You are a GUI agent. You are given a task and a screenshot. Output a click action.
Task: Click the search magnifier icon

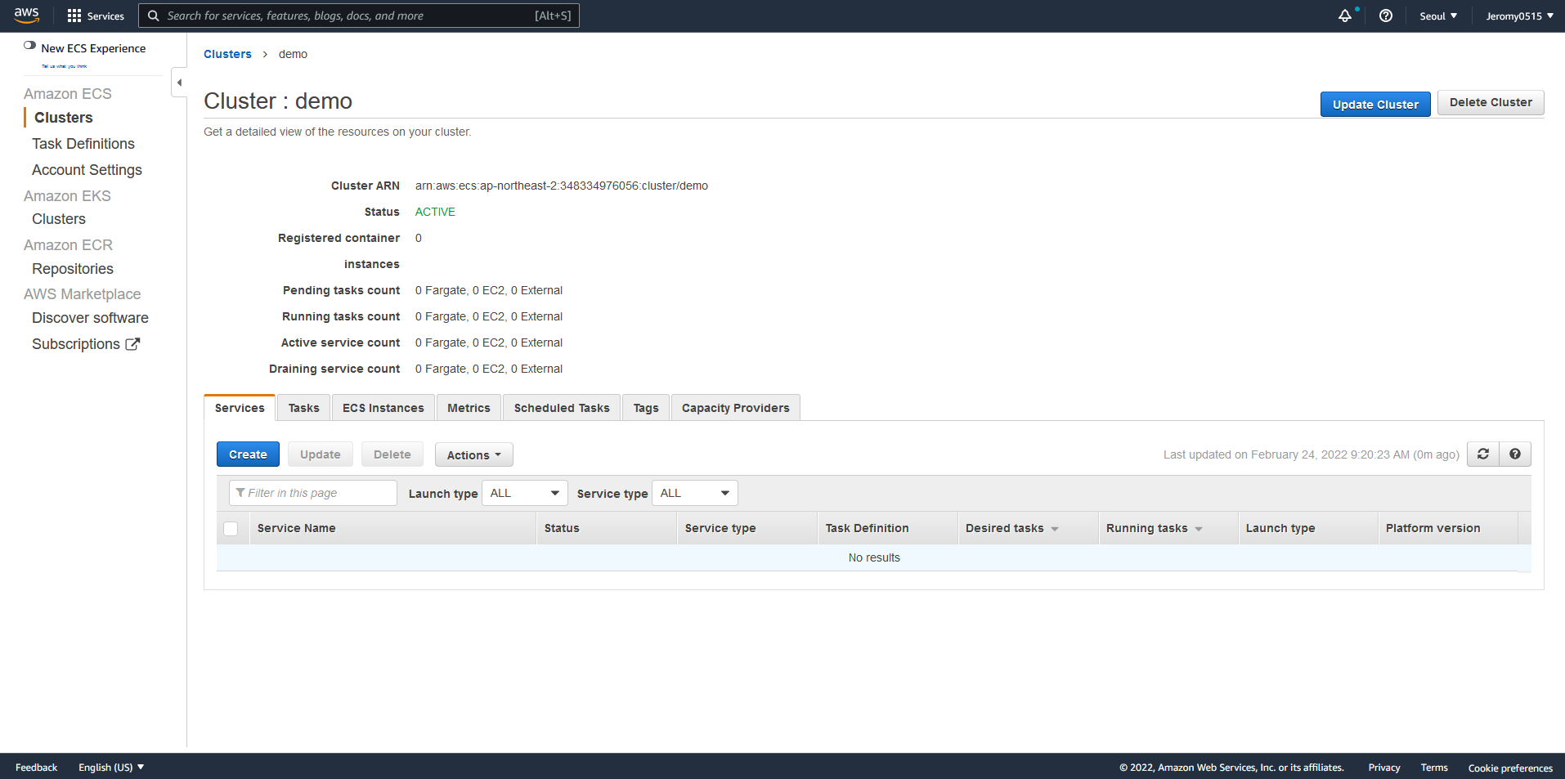pos(153,16)
